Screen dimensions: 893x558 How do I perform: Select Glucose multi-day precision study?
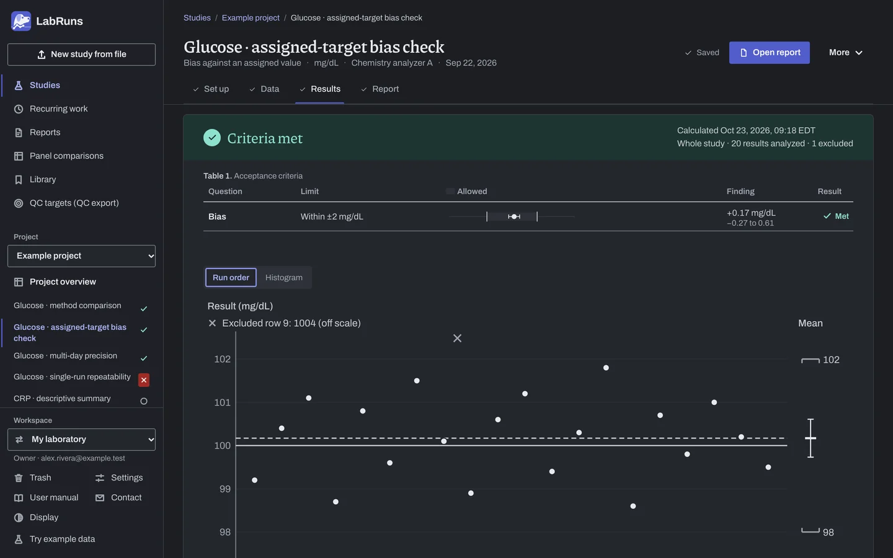click(x=65, y=356)
